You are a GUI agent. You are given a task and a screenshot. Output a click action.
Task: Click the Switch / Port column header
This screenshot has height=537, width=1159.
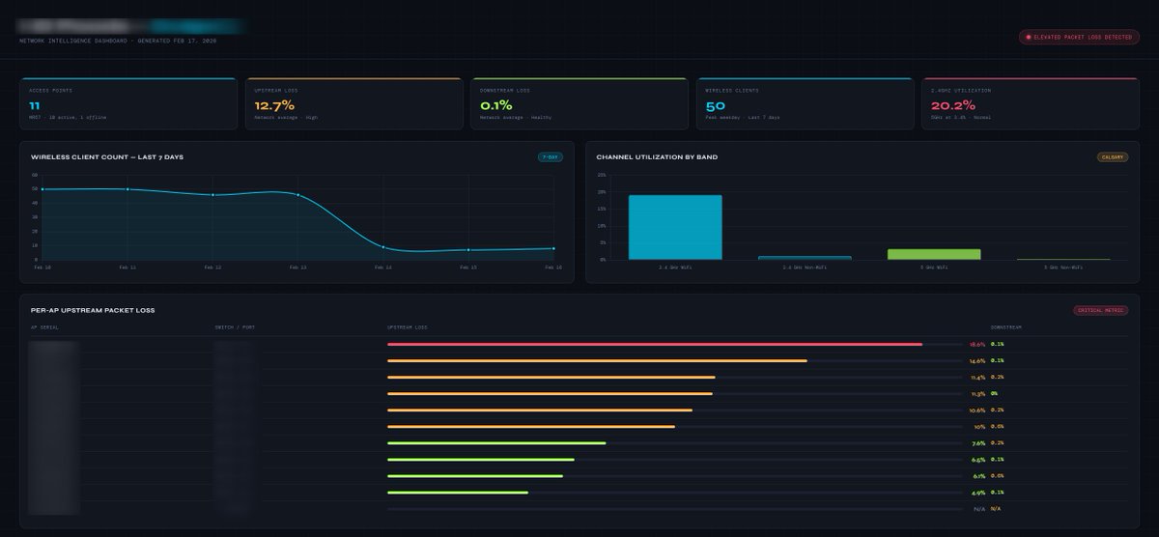click(235, 327)
